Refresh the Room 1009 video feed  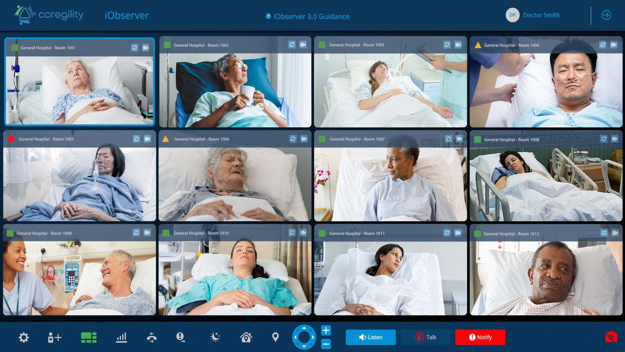point(136,232)
